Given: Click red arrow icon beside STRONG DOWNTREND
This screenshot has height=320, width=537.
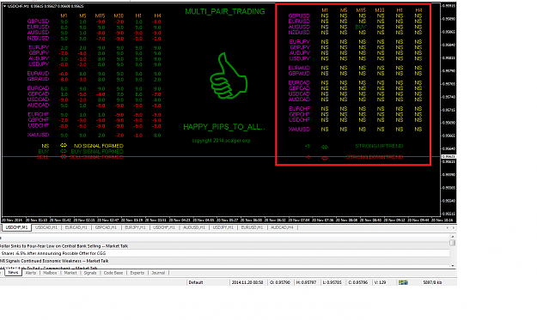Looking at the screenshot, I should coord(324,158).
